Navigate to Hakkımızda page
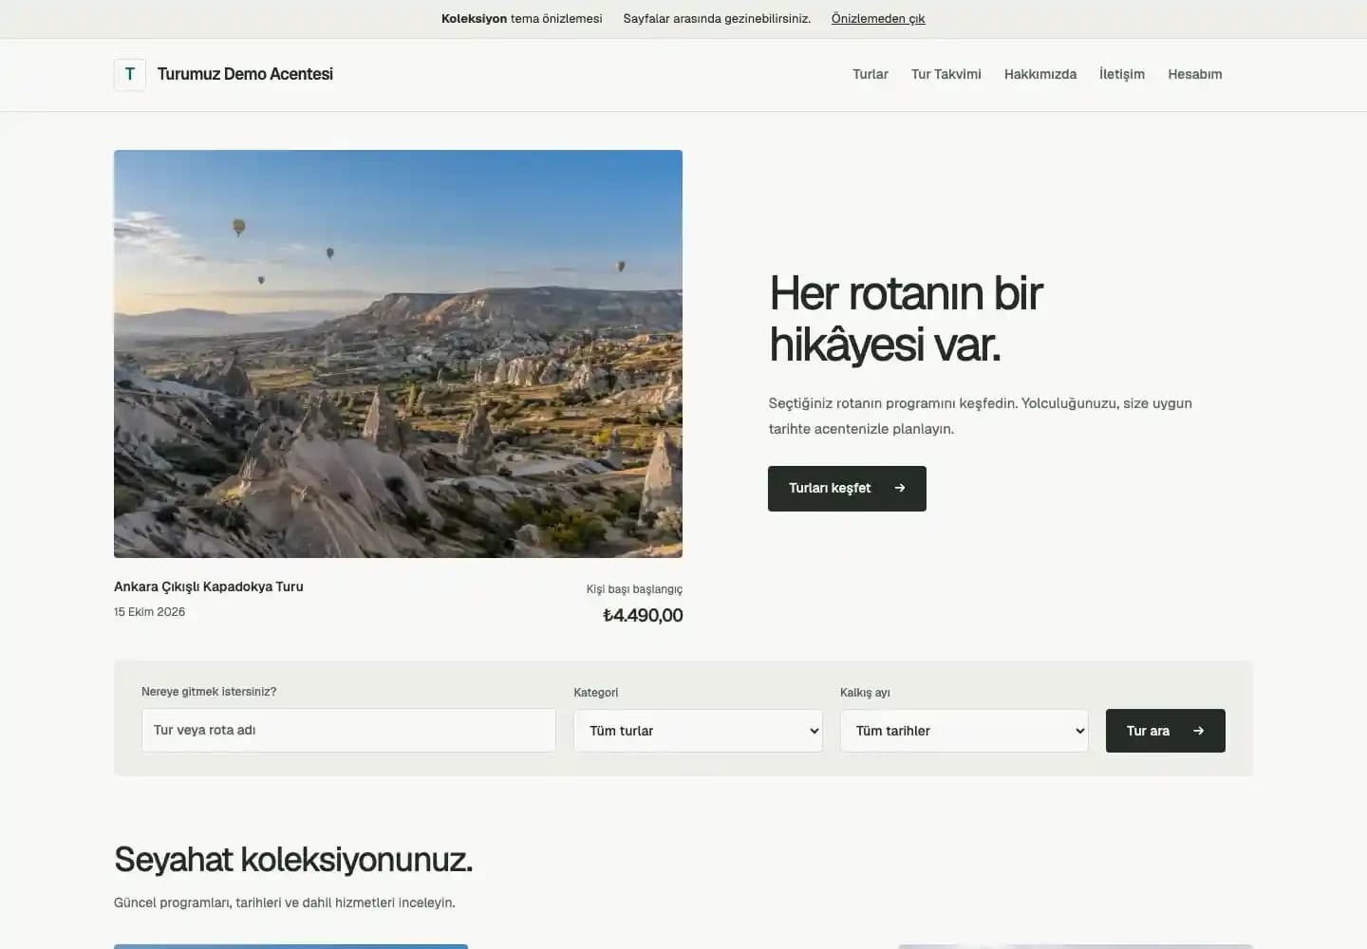The height and width of the screenshot is (949, 1367). [x=1040, y=74]
